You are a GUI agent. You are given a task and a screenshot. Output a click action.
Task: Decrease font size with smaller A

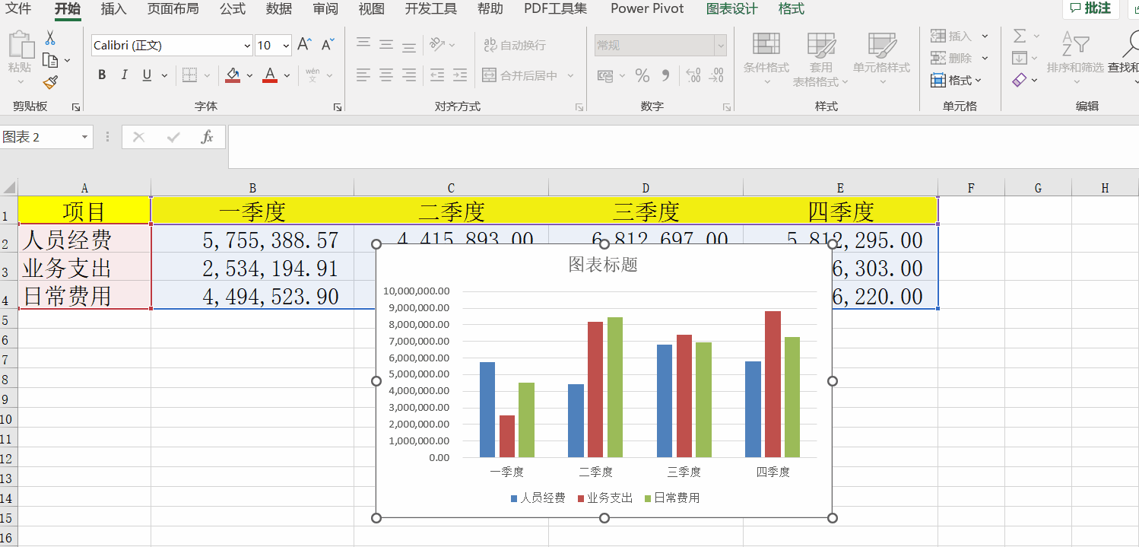[x=328, y=45]
